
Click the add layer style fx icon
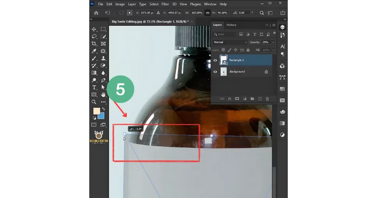click(230, 99)
